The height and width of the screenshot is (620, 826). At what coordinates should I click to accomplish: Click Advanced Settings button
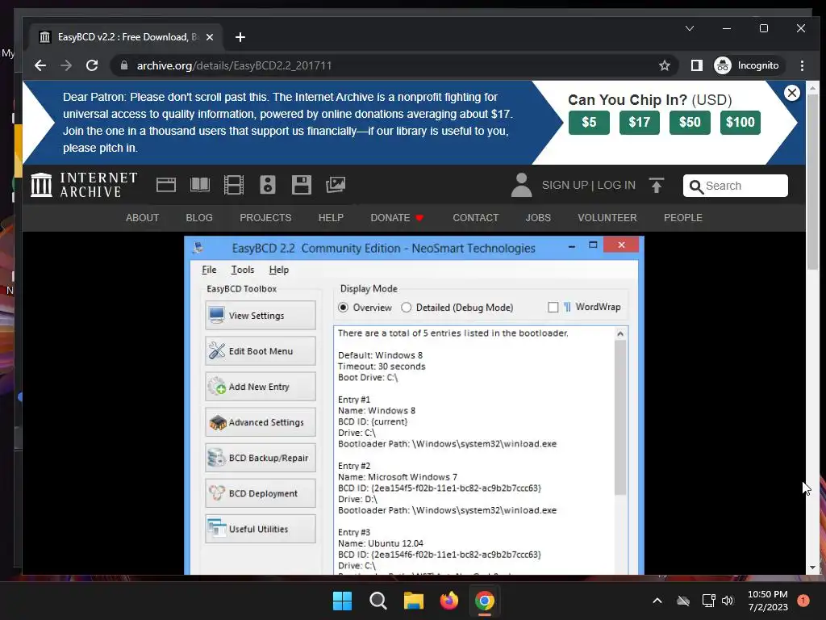[x=261, y=422]
